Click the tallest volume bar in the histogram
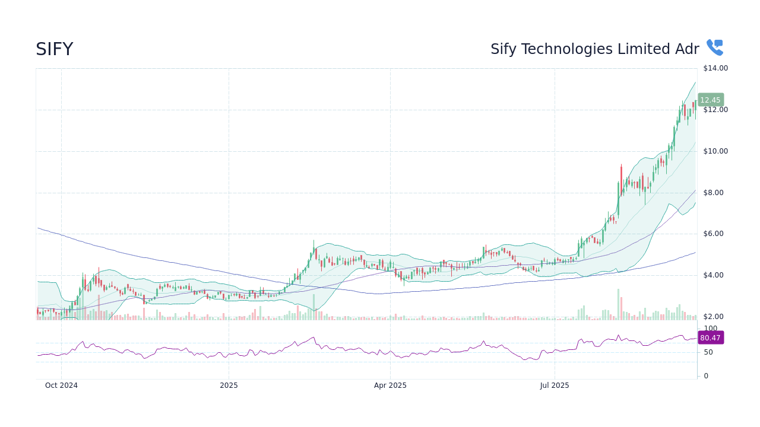 pos(619,302)
